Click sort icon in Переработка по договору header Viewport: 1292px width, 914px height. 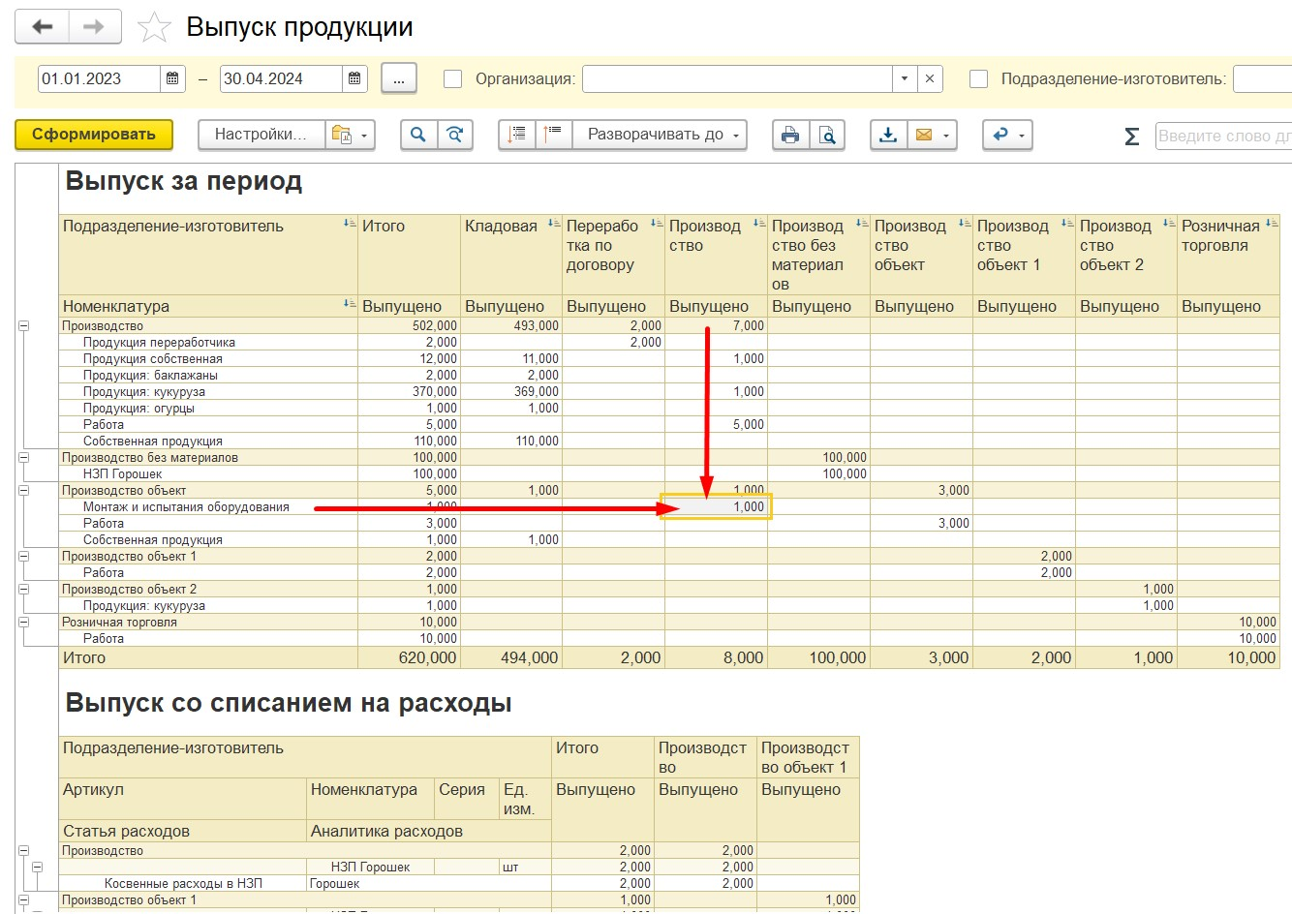(x=656, y=224)
